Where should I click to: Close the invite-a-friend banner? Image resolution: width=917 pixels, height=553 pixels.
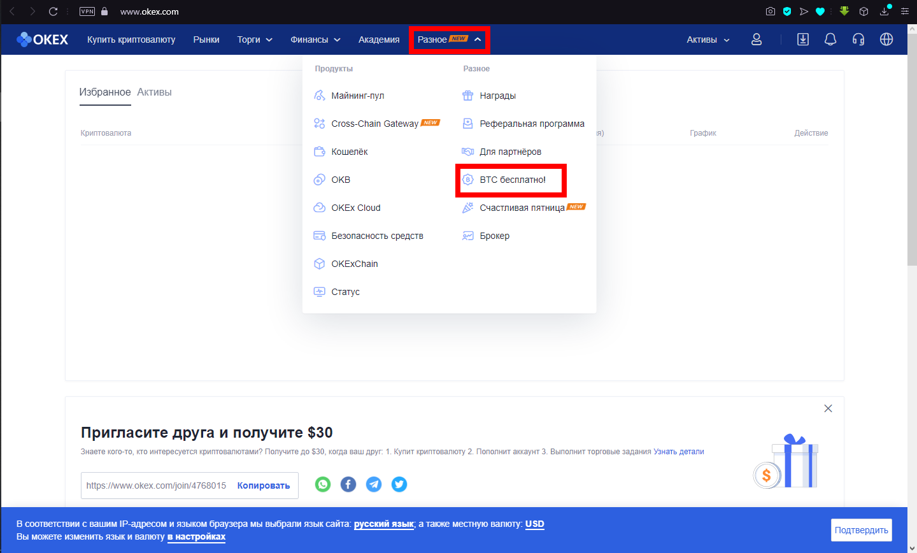point(828,408)
